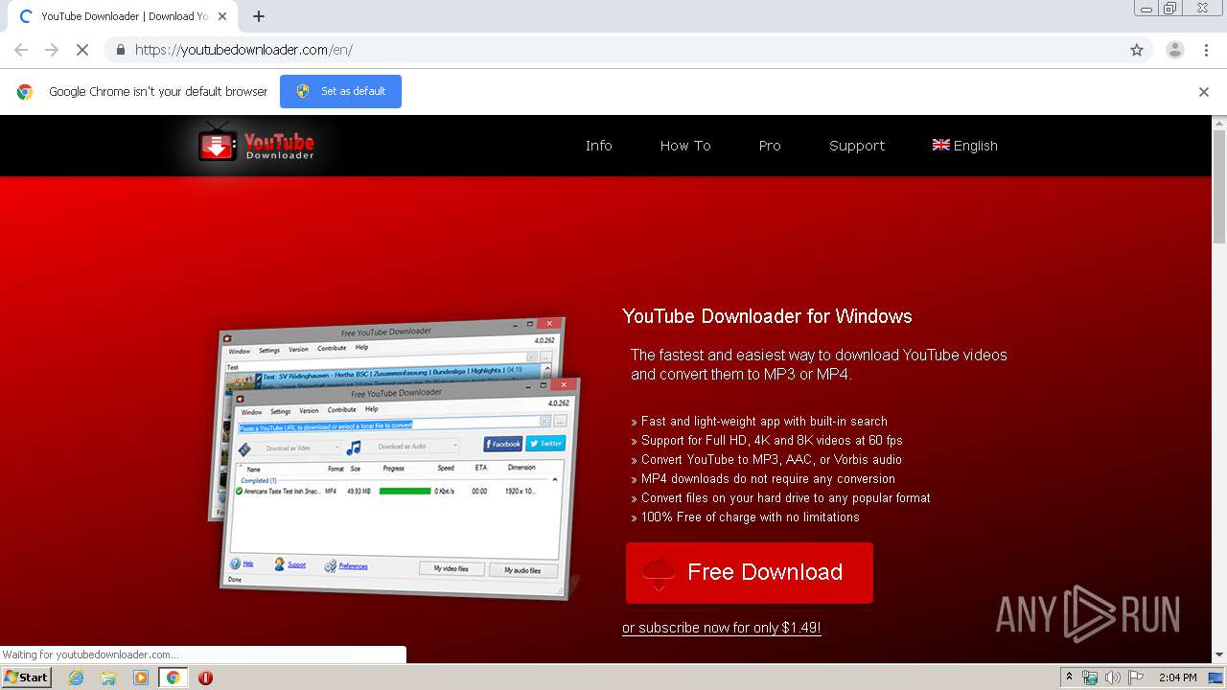Click the YouTube Downloader logo
The width and height of the screenshot is (1227, 690).
pos(256,144)
